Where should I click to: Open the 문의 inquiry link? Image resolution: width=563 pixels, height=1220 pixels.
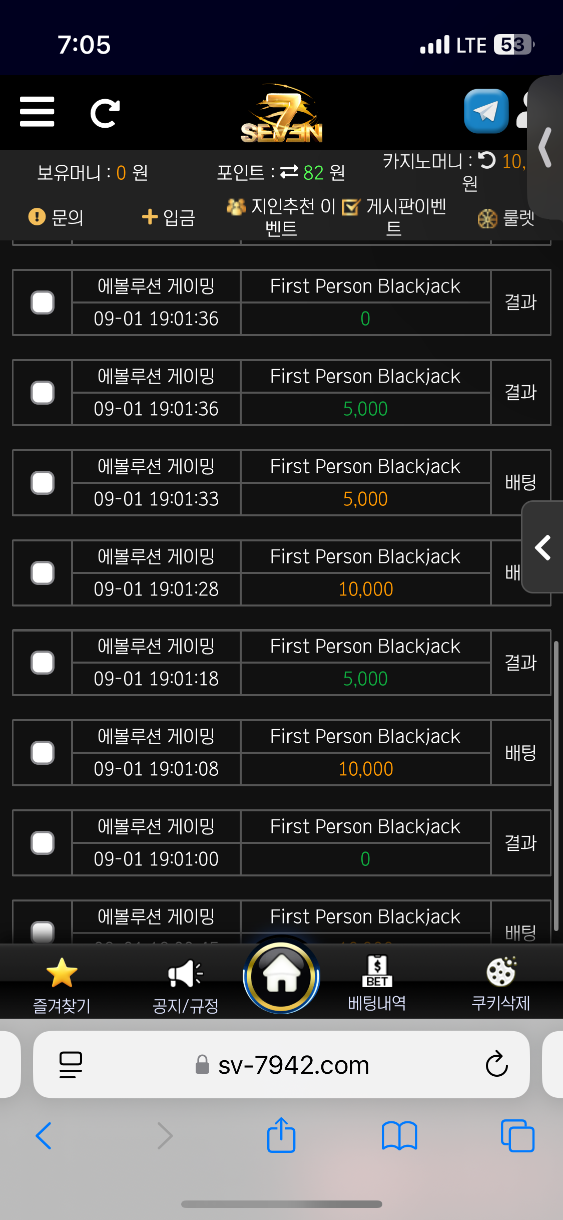point(56,217)
